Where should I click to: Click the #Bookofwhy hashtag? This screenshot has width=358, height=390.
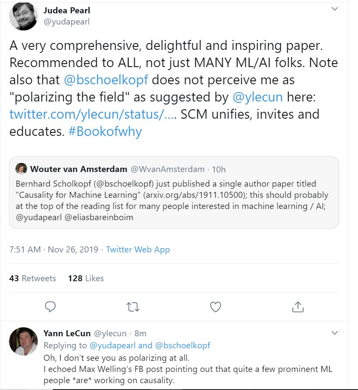coord(105,131)
